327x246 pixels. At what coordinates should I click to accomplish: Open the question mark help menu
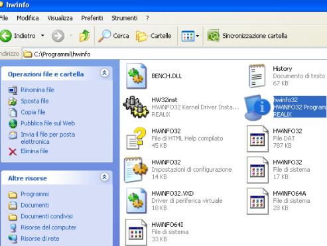point(147,18)
